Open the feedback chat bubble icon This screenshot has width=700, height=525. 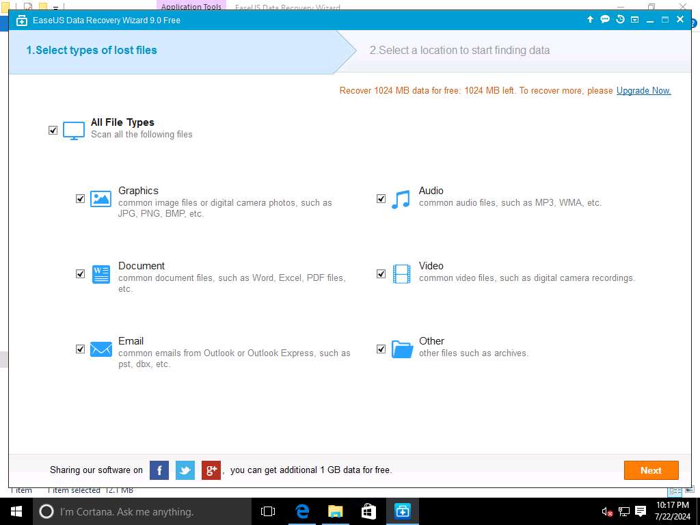click(x=605, y=19)
